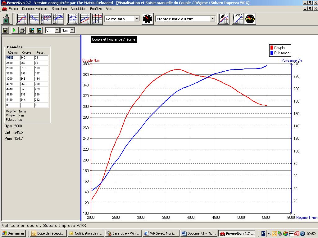Switch to Document1 - Mic... taskbar window

(x=199, y=233)
